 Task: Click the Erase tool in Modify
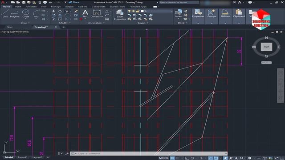coord(76,11)
